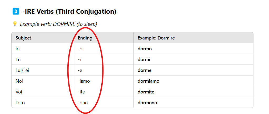Select the "-ite" ending cell

[81, 92]
